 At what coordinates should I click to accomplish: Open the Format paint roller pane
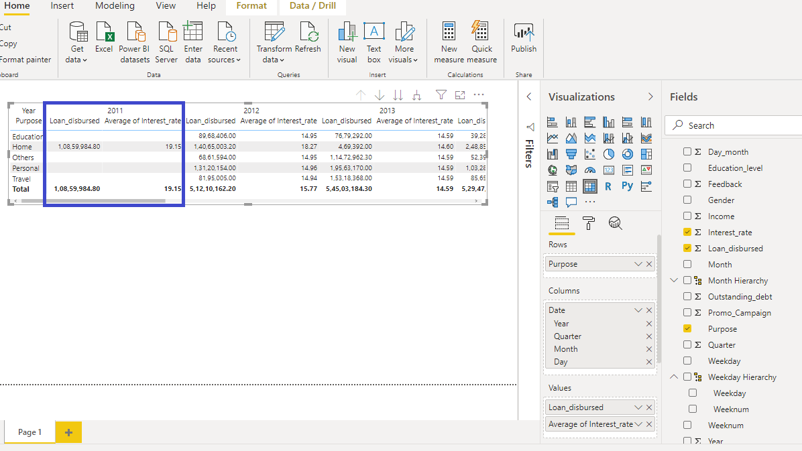click(x=588, y=223)
